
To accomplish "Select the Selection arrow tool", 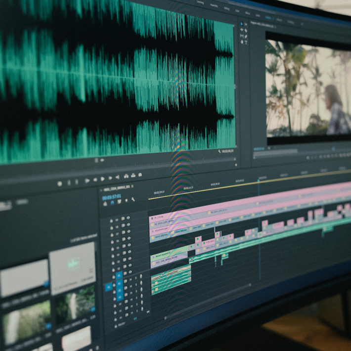I will 242,24.
